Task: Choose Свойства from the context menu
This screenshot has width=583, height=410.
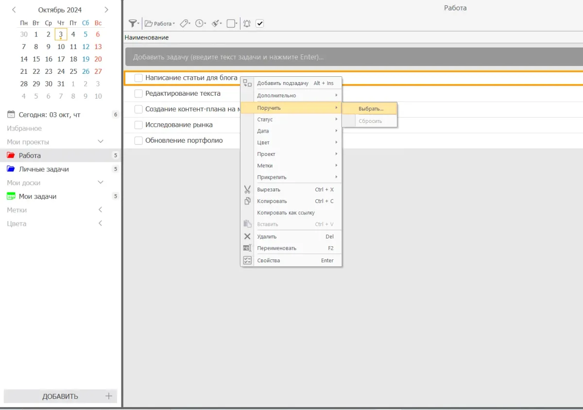Action: (x=268, y=260)
